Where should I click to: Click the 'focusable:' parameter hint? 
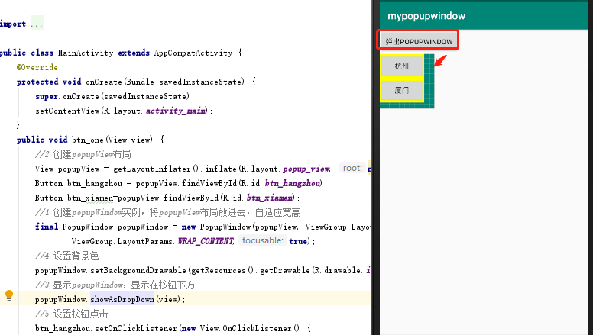click(262, 240)
